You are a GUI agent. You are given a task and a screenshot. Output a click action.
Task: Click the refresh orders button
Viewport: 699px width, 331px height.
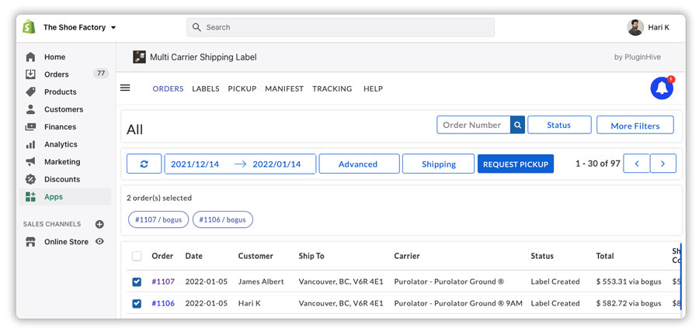144,164
